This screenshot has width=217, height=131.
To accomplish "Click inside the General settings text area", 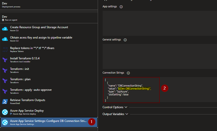I will pos(160,56).
